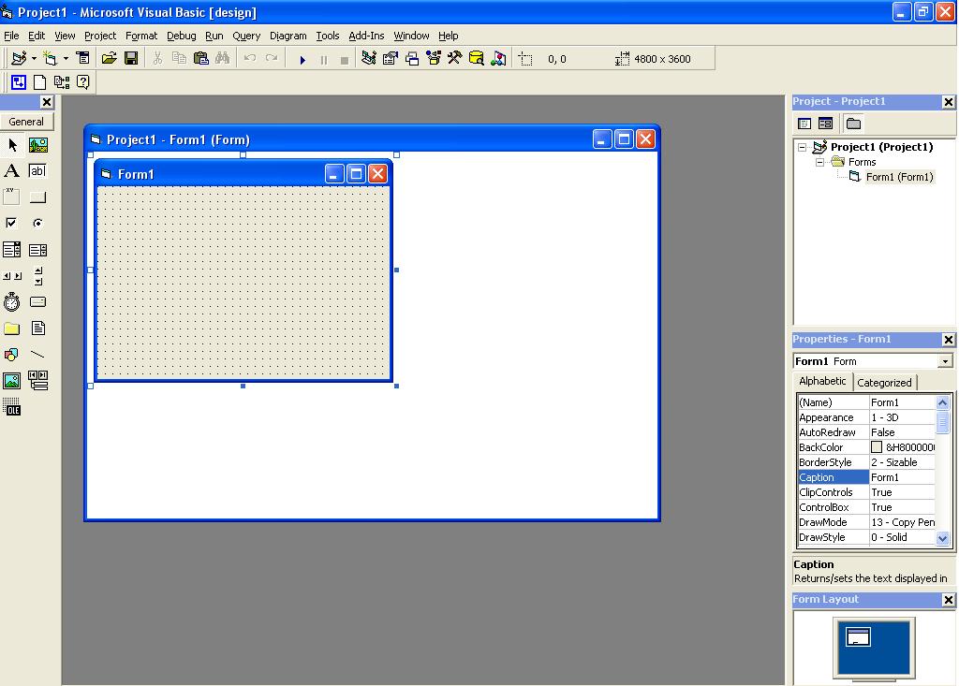Select the DirListBox folder control tool
The height and width of the screenshot is (686, 959).
pyautogui.click(x=12, y=328)
